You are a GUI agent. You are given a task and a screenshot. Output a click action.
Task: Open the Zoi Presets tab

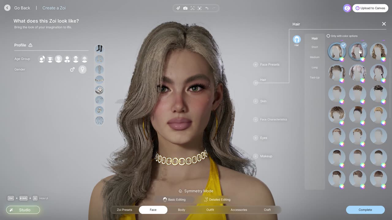tap(125, 210)
